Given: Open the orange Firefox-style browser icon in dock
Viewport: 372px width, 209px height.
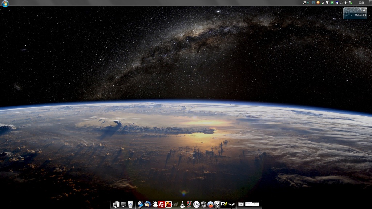Looking at the screenshot, I should (x=210, y=205).
